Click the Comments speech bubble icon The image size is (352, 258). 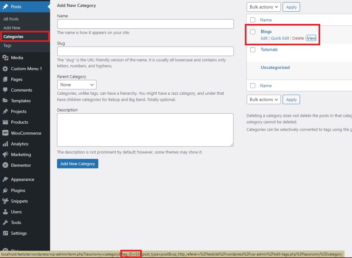tap(5, 90)
